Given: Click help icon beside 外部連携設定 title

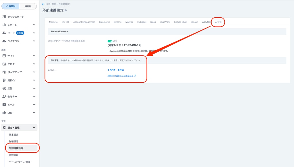Looking at the screenshot, I should point(66,10).
